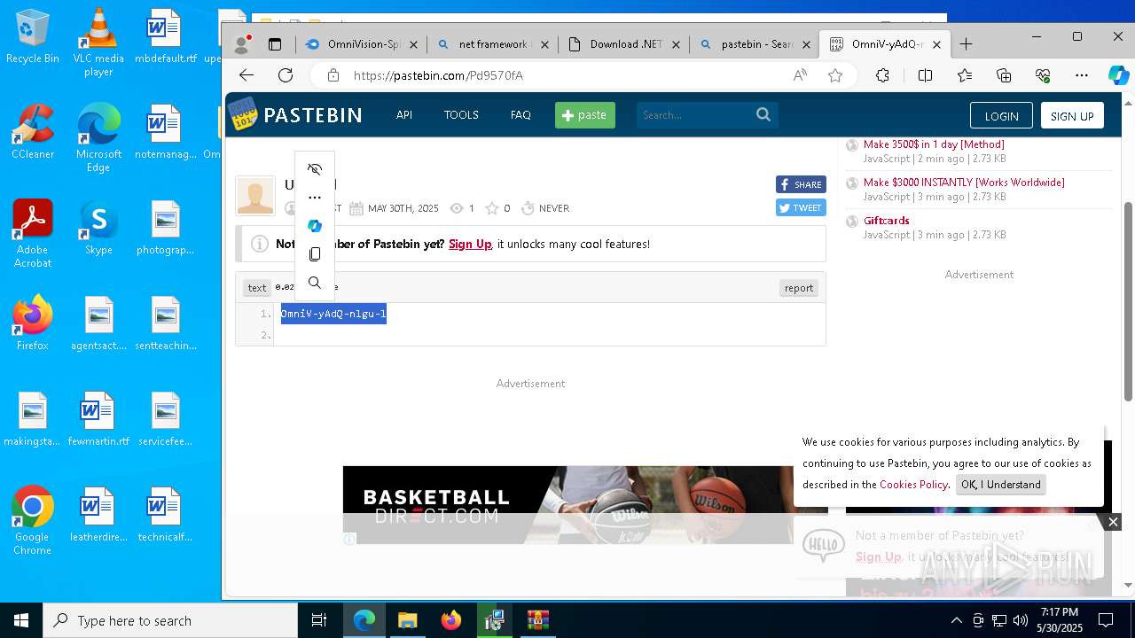Open leatherdire document on desktop

98,514
